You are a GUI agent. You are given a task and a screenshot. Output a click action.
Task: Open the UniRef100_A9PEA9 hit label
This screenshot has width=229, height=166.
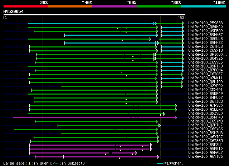pyautogui.click(x=205, y=31)
